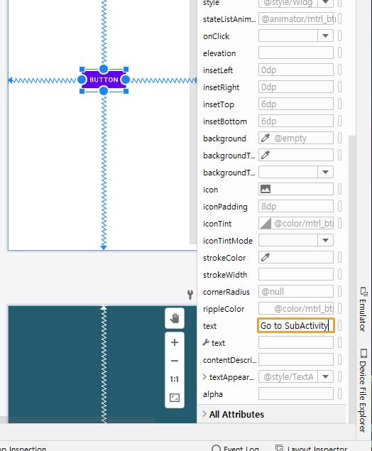Expand the All Attributes section
The height and width of the screenshot is (451, 372).
click(x=204, y=414)
